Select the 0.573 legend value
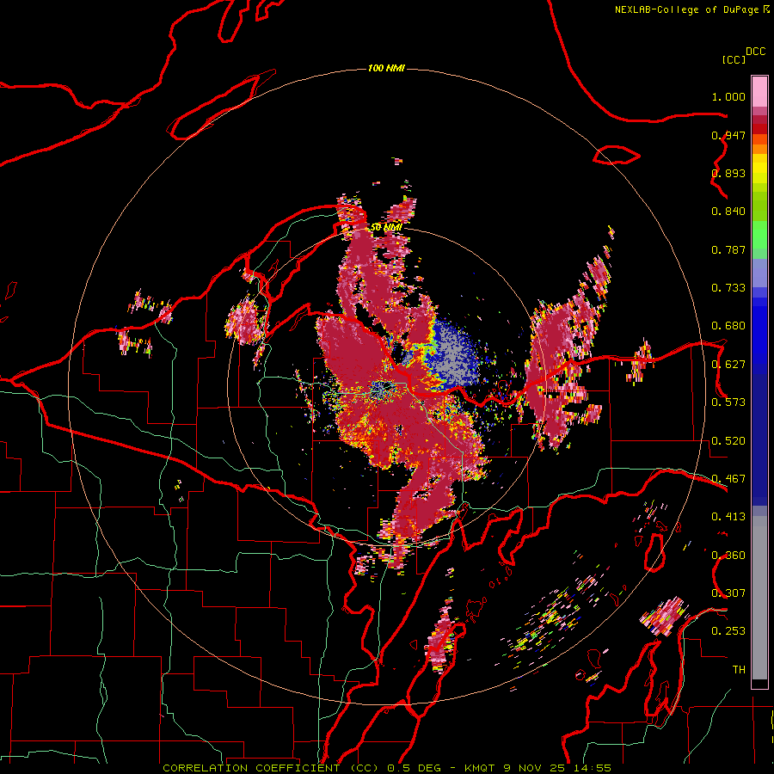The image size is (774, 774). tap(728, 402)
